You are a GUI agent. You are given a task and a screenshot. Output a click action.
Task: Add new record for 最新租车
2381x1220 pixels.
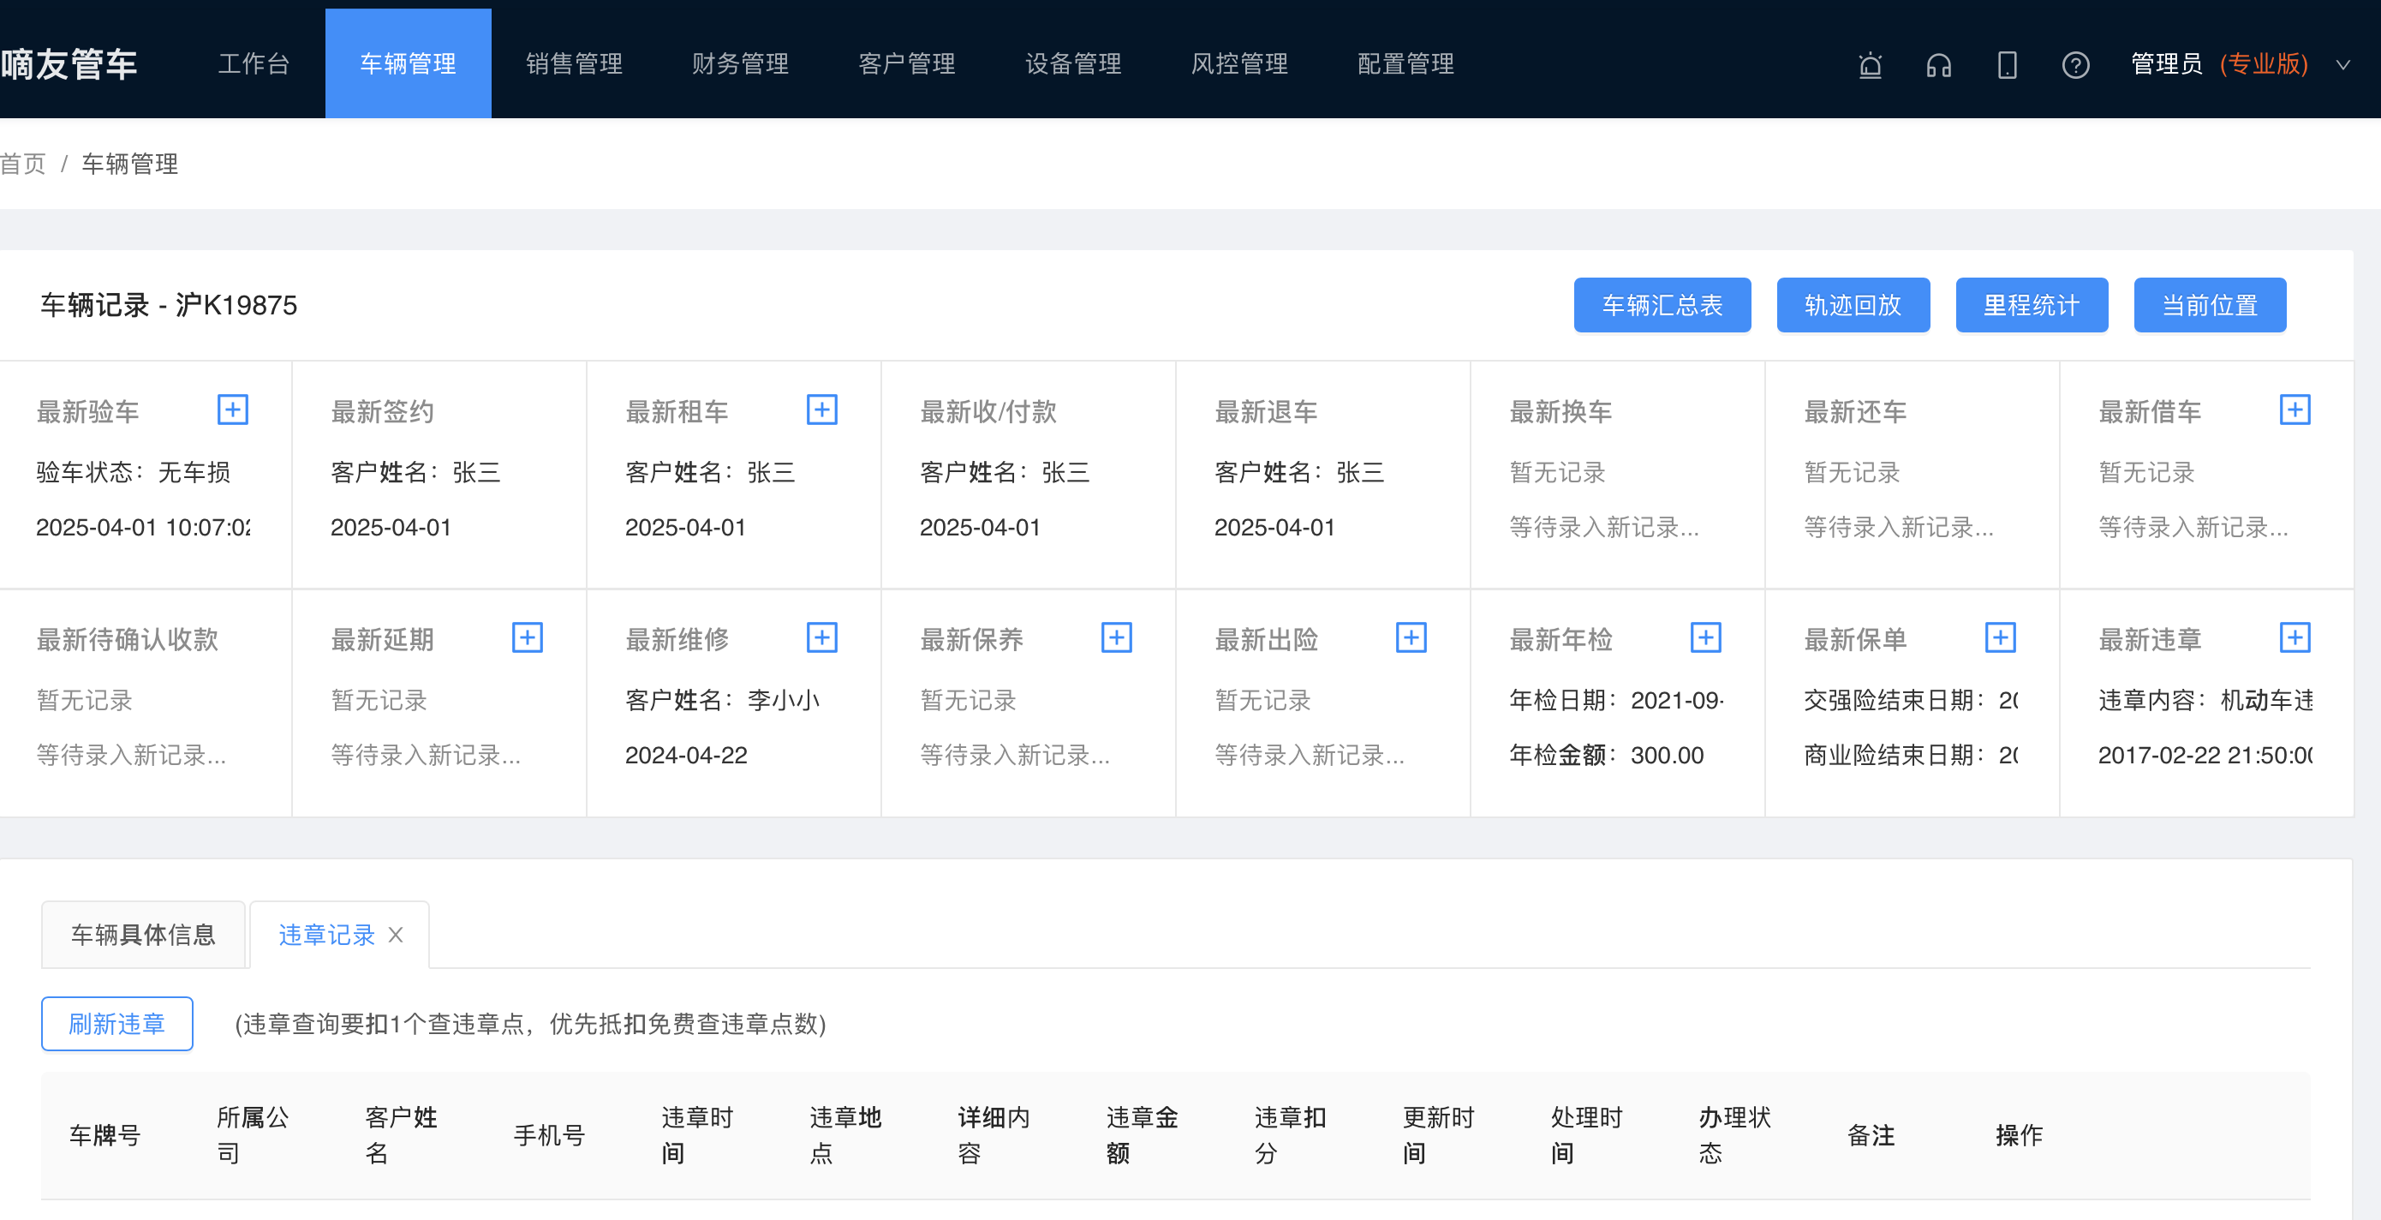[821, 410]
